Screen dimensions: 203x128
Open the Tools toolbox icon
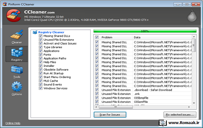pos(17,69)
